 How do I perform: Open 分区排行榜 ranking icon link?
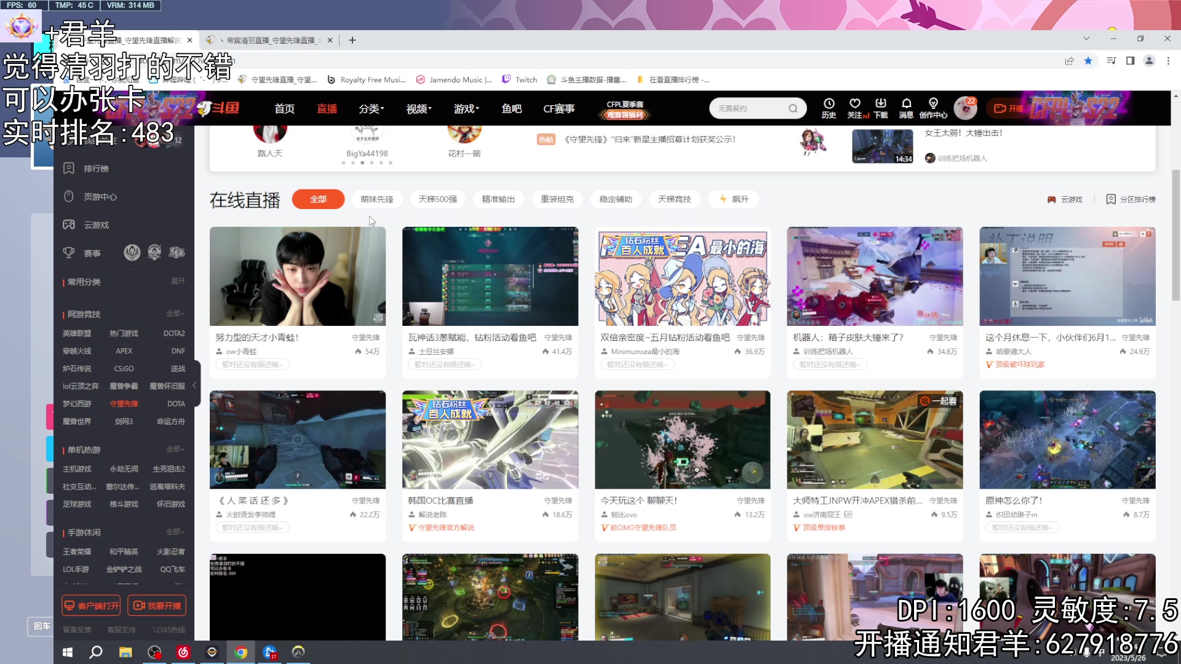tap(1131, 199)
